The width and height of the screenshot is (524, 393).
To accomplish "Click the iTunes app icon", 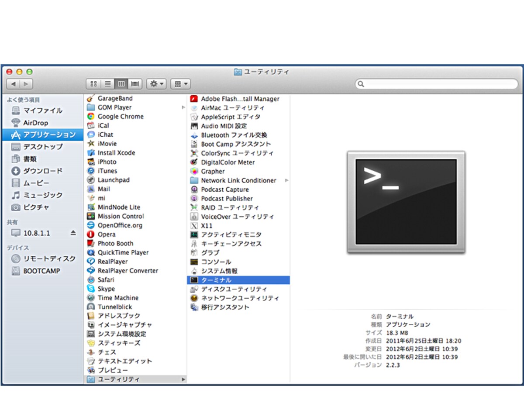I will point(91,171).
